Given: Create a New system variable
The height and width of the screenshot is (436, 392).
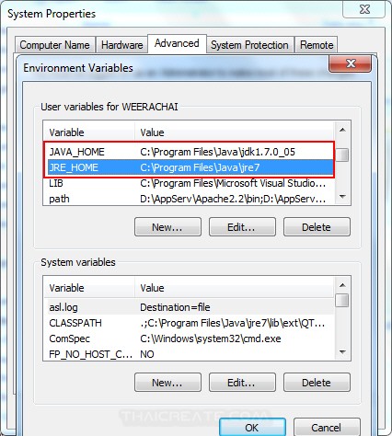Looking at the screenshot, I should (167, 383).
